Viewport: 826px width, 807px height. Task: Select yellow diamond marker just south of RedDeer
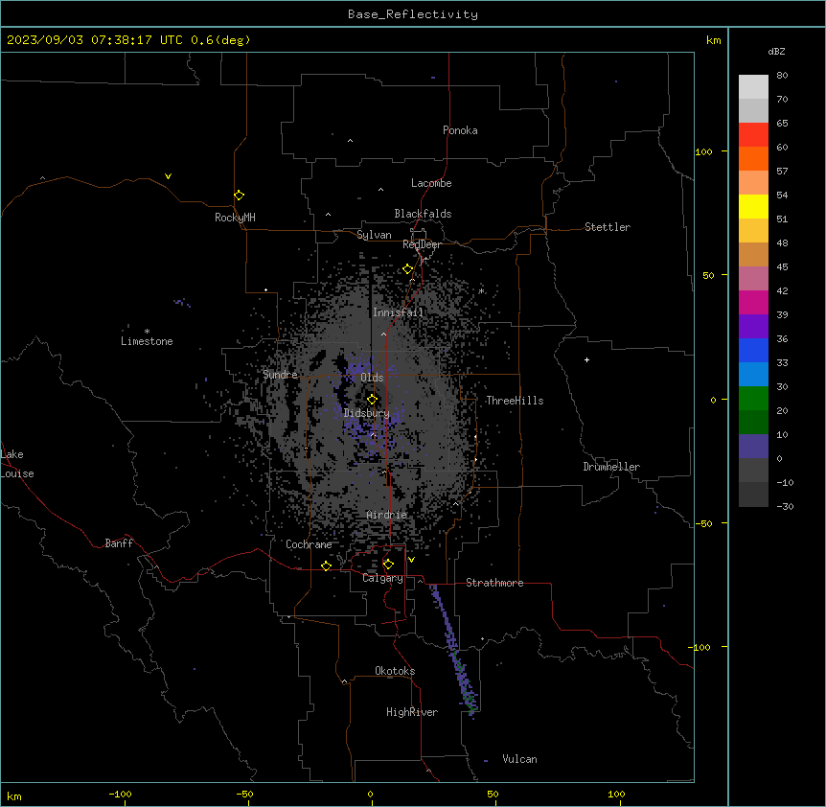[408, 269]
